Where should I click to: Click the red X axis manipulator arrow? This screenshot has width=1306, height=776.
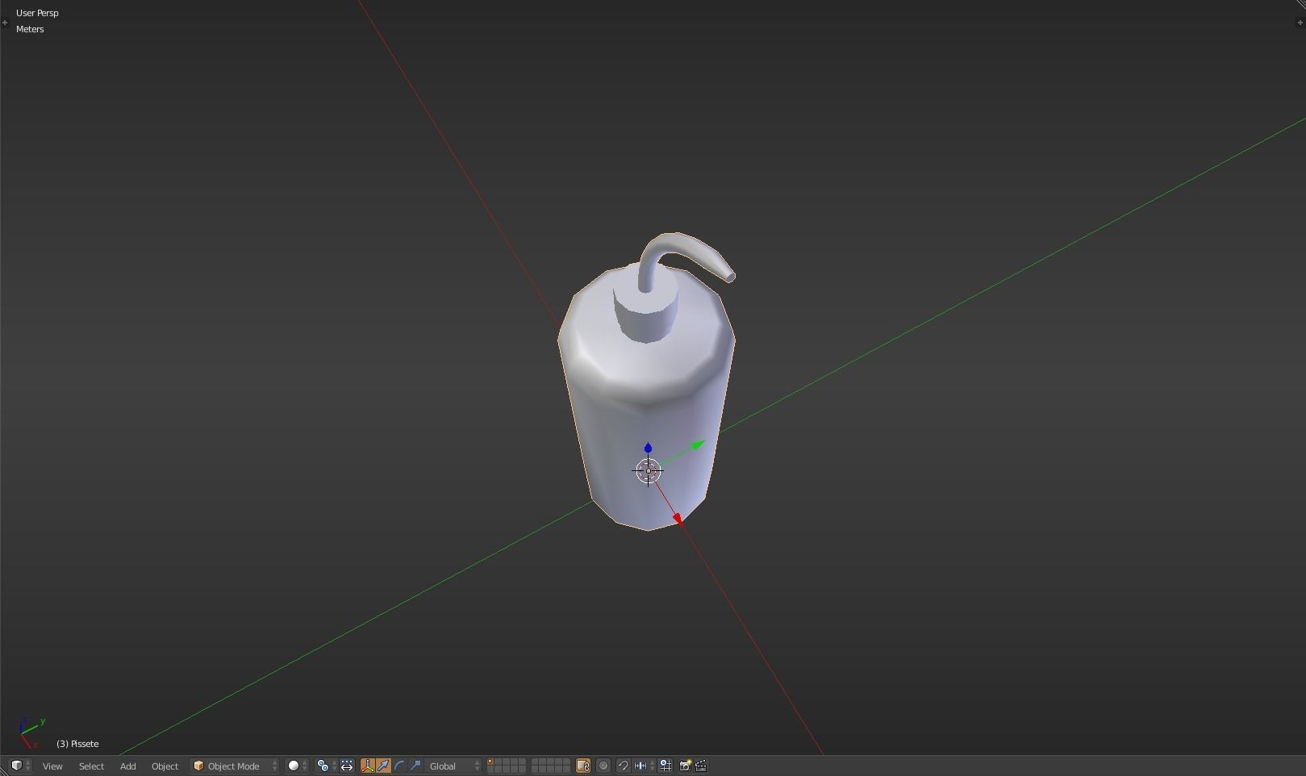point(677,519)
